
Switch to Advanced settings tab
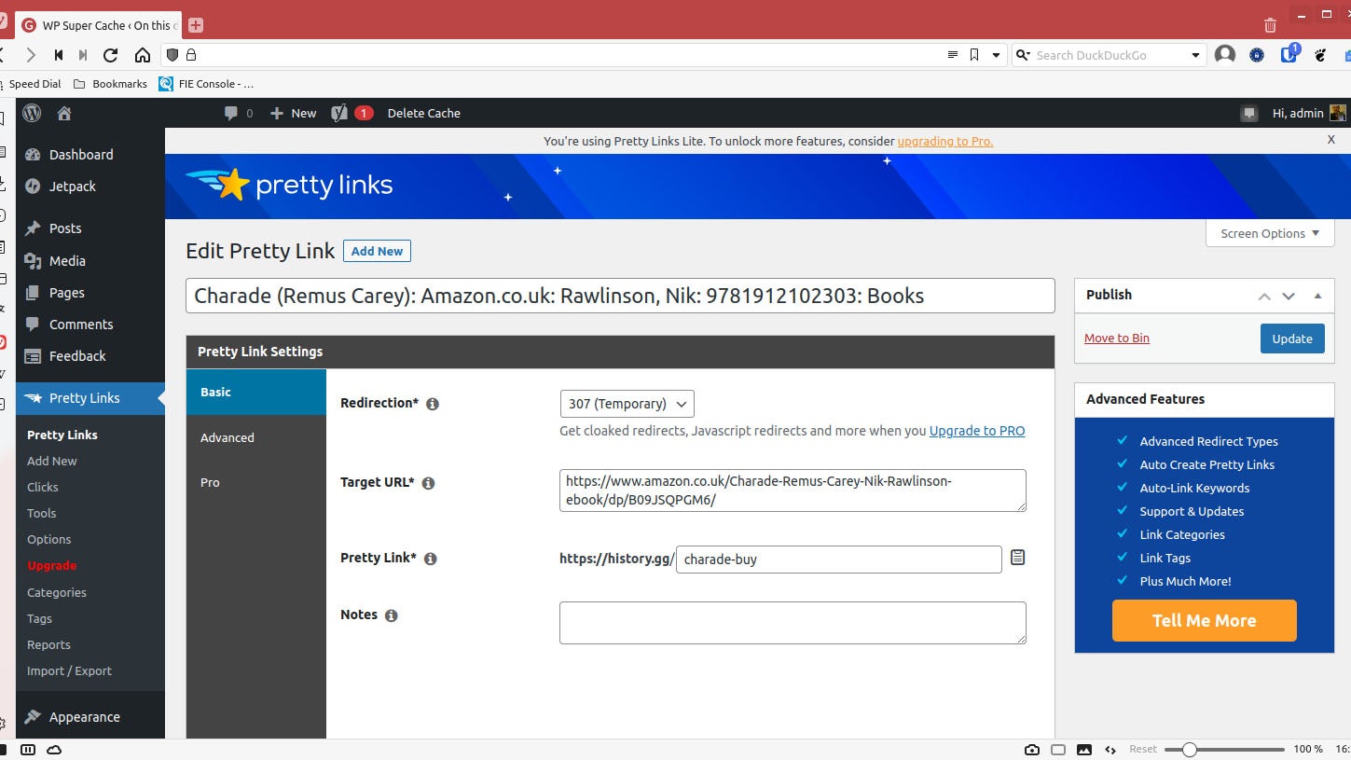click(x=256, y=437)
